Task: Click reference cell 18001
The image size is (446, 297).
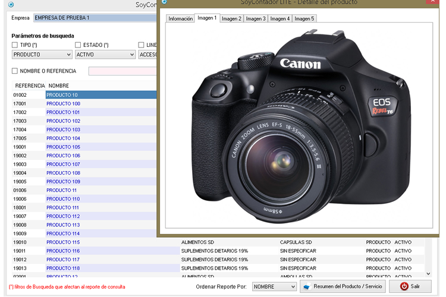Action: coord(20,208)
